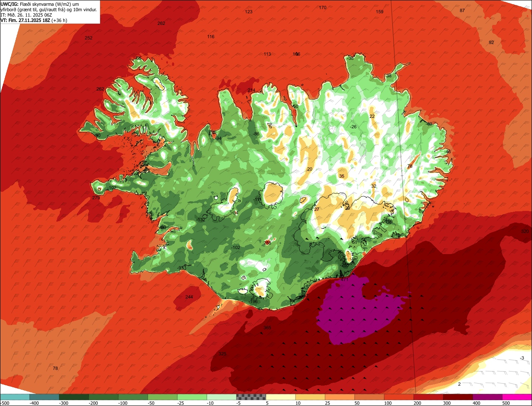Screen dimensions: 532x406
Task: Click the red-orange 100 to 200 legend swatch
Action: point(399,397)
